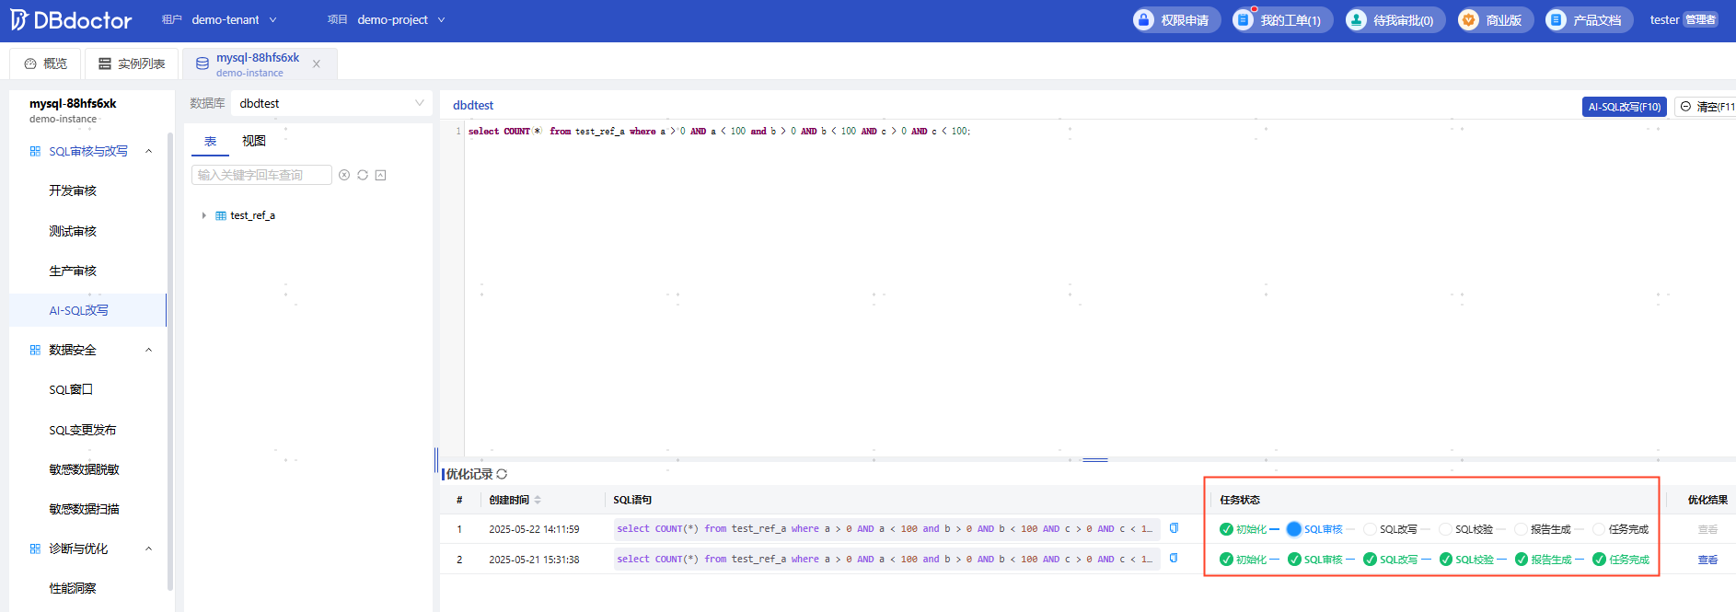This screenshot has height=612, width=1736.
Task: Sort records by 创建时间
Action: coord(538,500)
